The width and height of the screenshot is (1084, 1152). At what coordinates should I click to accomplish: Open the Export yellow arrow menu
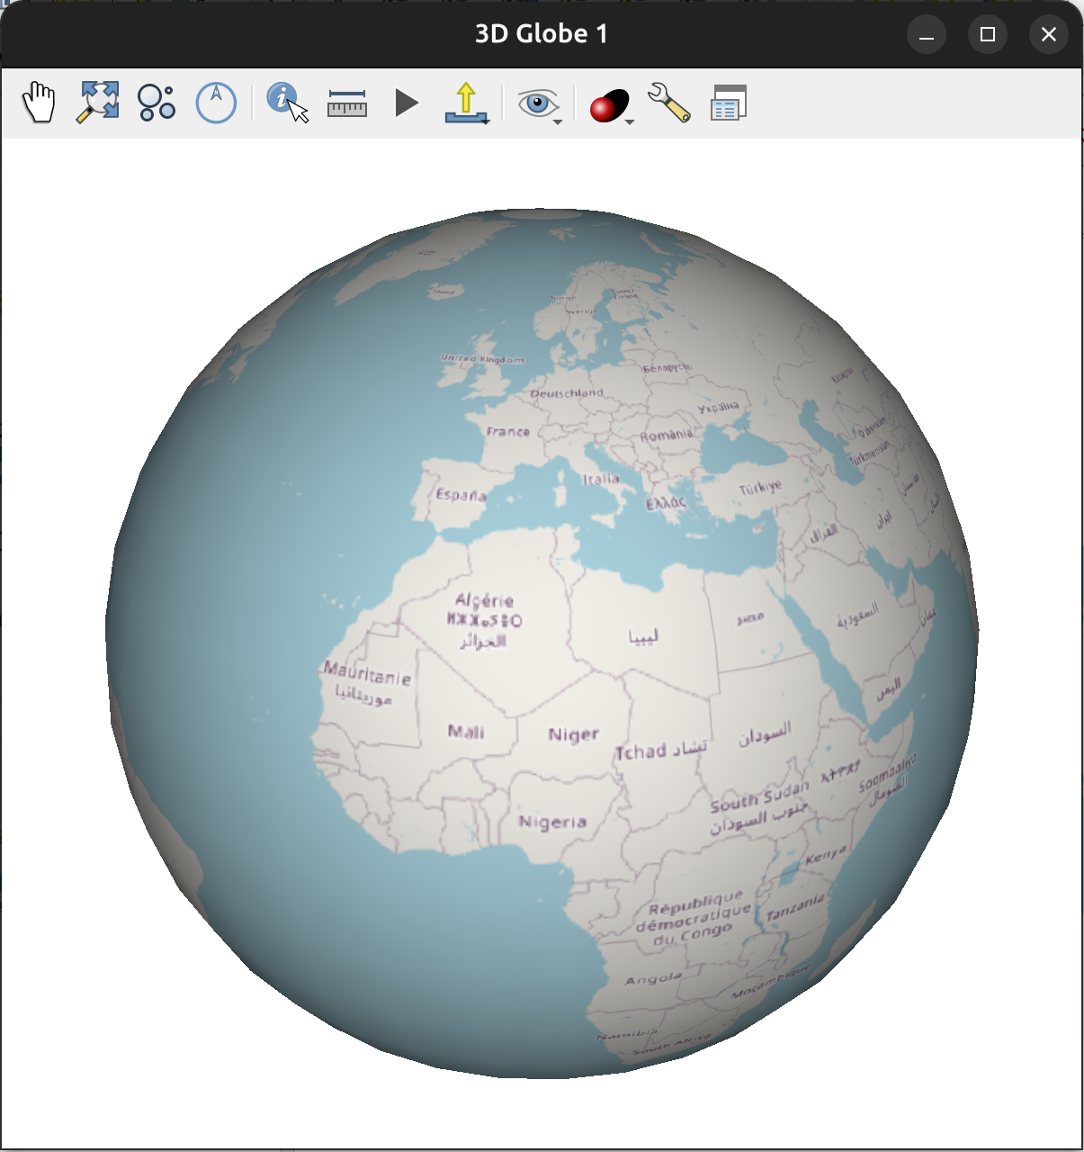[466, 103]
